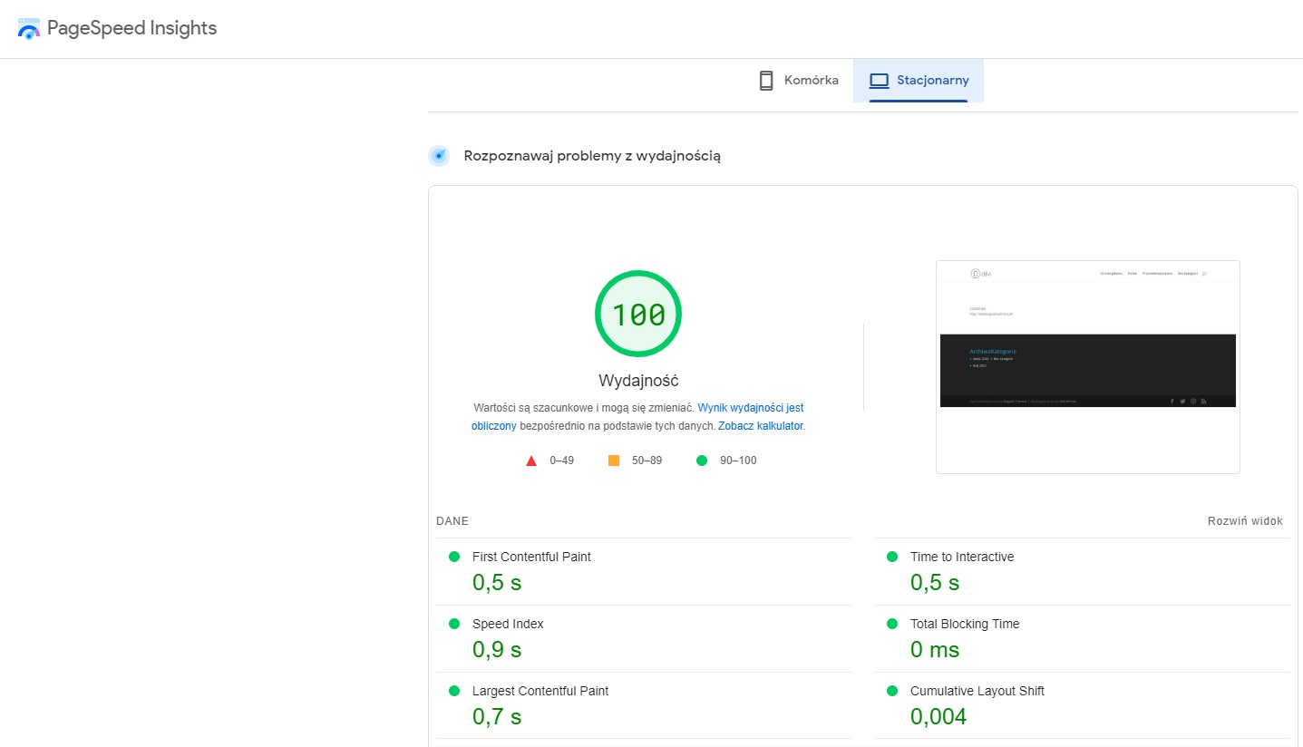
Task: Click the green dot beside Time to Interactive
Action: coord(892,557)
